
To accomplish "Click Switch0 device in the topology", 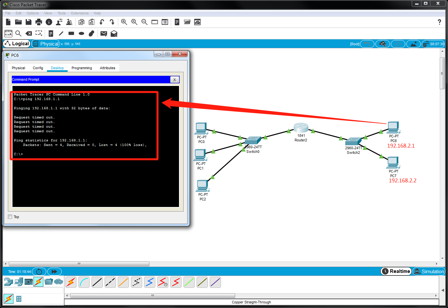I will pyautogui.click(x=253, y=140).
